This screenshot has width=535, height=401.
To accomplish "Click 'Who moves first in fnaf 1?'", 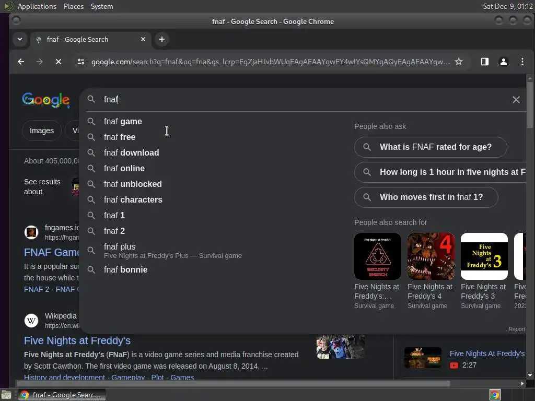I will tap(426, 197).
